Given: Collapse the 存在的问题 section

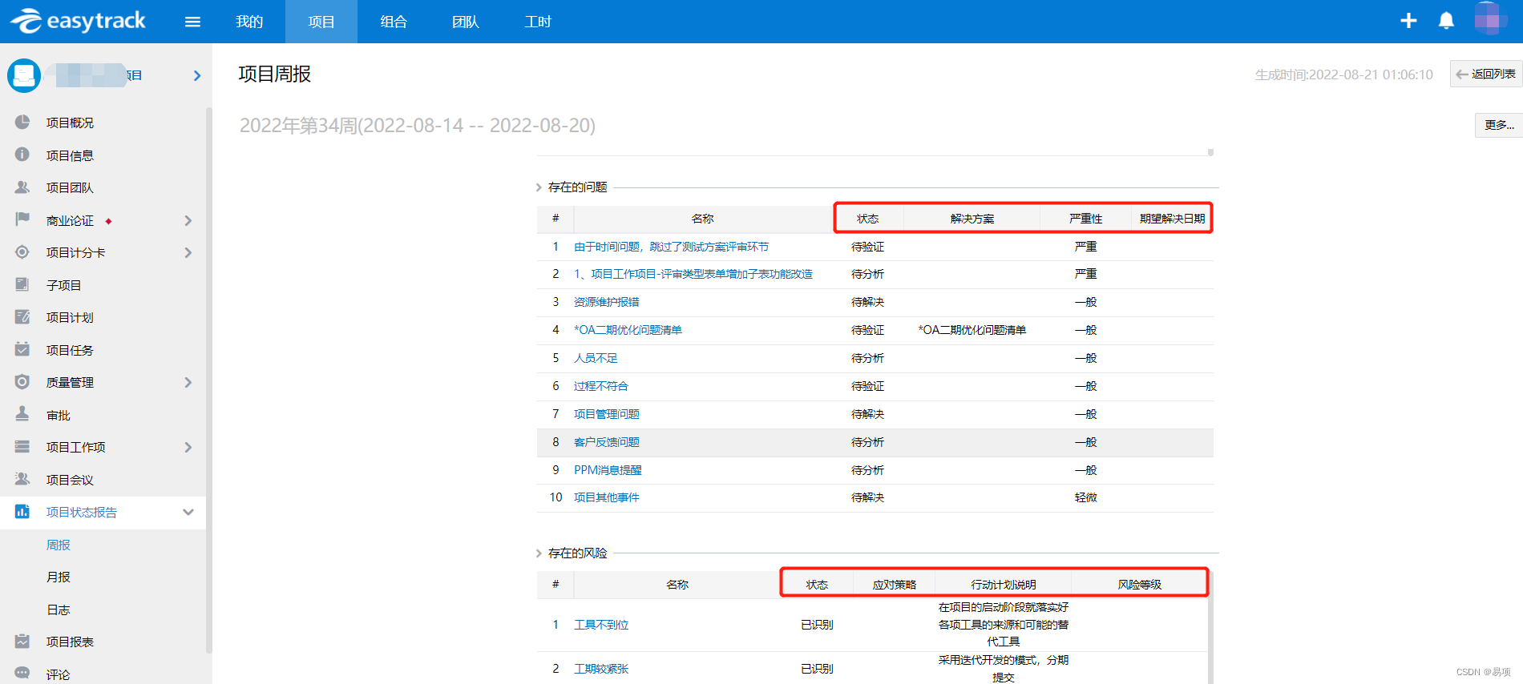Looking at the screenshot, I should point(539,187).
